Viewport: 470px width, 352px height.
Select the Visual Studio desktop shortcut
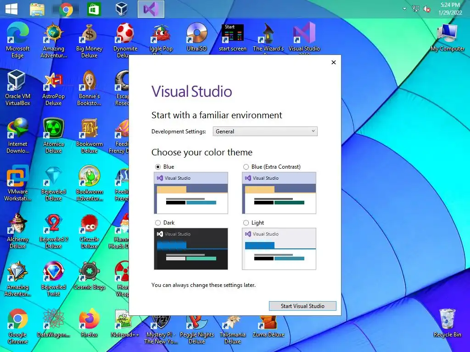[304, 39]
